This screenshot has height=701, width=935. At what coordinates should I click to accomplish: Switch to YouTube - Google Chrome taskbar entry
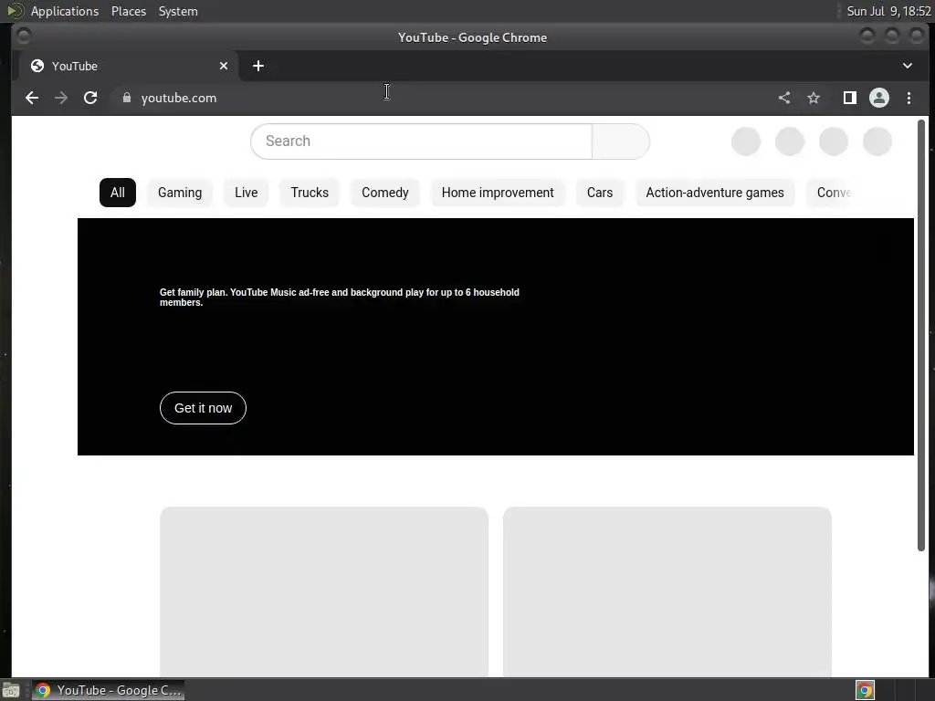click(x=108, y=690)
